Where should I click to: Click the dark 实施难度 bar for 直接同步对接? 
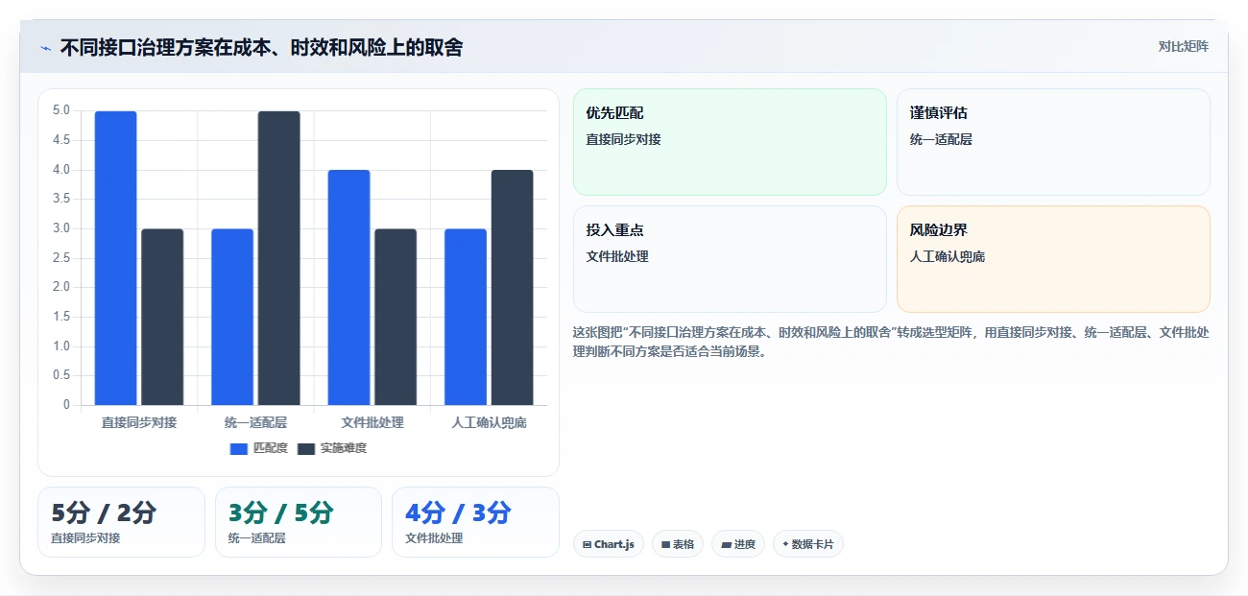point(162,317)
